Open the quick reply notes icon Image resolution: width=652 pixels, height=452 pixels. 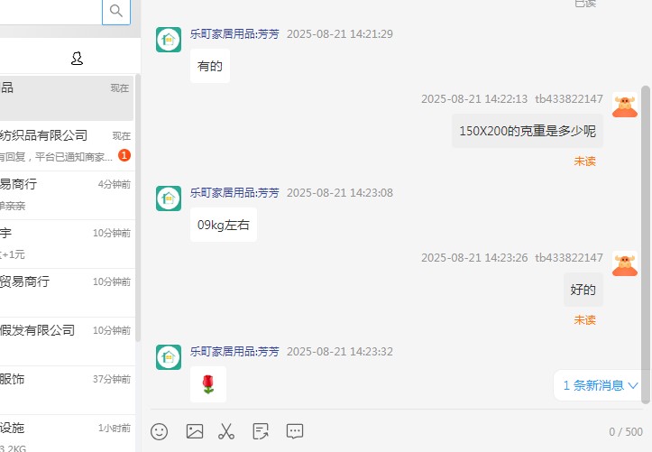point(261,431)
